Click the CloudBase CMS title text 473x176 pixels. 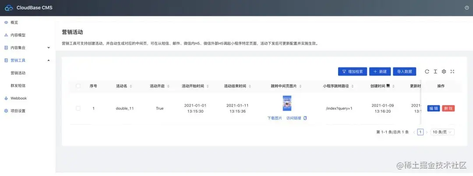pos(35,8)
